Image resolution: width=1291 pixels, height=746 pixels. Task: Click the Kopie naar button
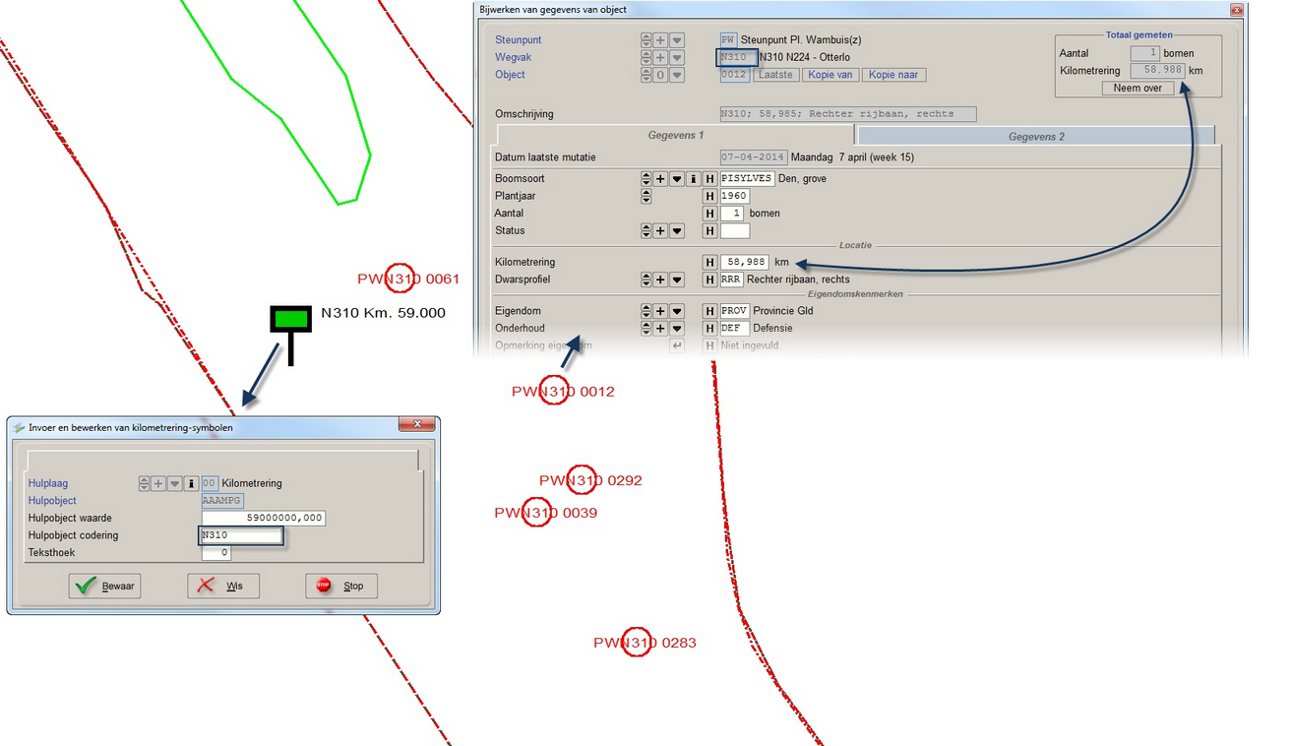(x=894, y=75)
